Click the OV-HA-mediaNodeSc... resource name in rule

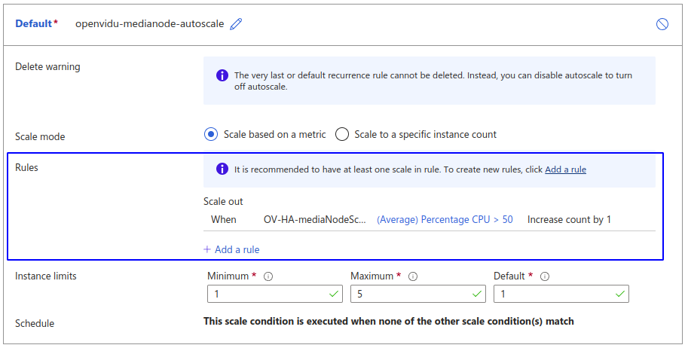[x=315, y=219]
